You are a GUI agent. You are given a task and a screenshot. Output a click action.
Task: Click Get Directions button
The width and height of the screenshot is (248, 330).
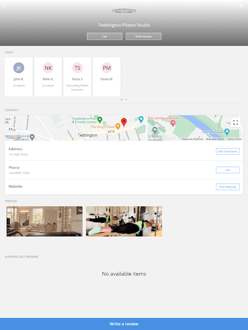(228, 151)
